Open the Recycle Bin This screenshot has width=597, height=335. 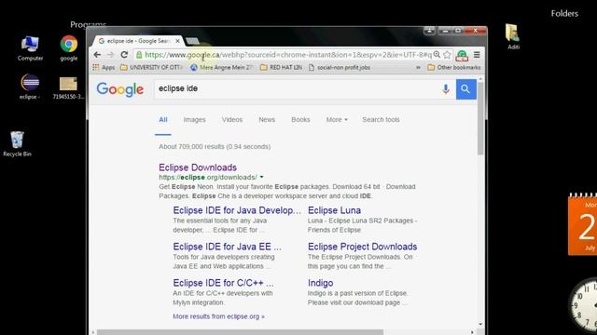point(17,144)
